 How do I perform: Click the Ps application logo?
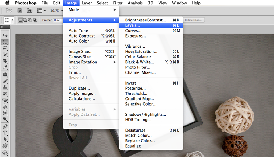click(8, 11)
